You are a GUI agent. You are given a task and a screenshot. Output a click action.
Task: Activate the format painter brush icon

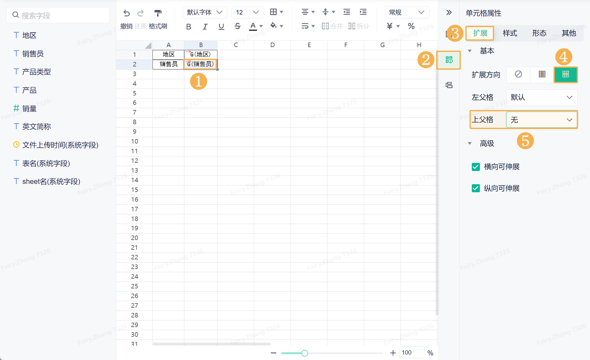click(158, 13)
